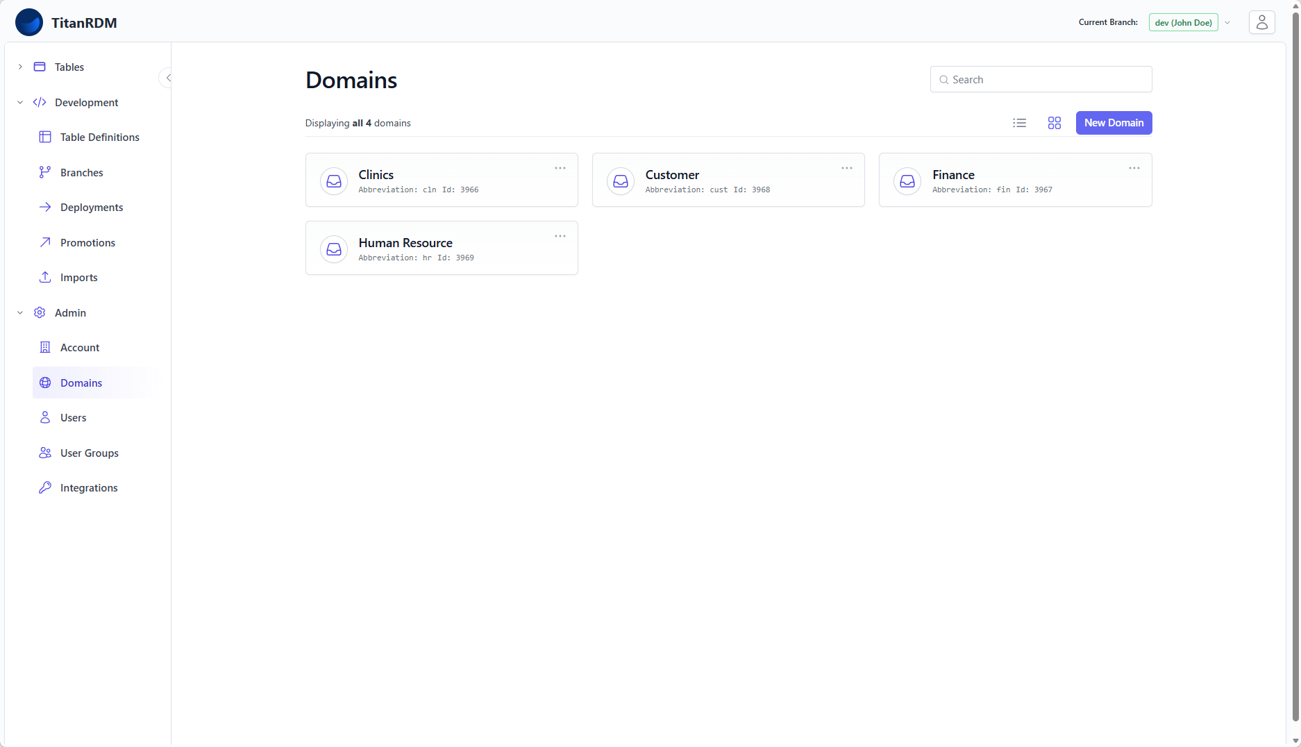Click the Customer inbox icon
This screenshot has width=1301, height=747.
click(x=621, y=181)
